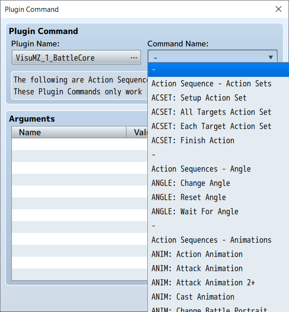Pick ANIM: Cast Animation option
This screenshot has height=312, width=289.
(x=193, y=297)
